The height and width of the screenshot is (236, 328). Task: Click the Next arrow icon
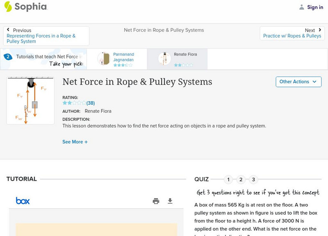point(320,30)
